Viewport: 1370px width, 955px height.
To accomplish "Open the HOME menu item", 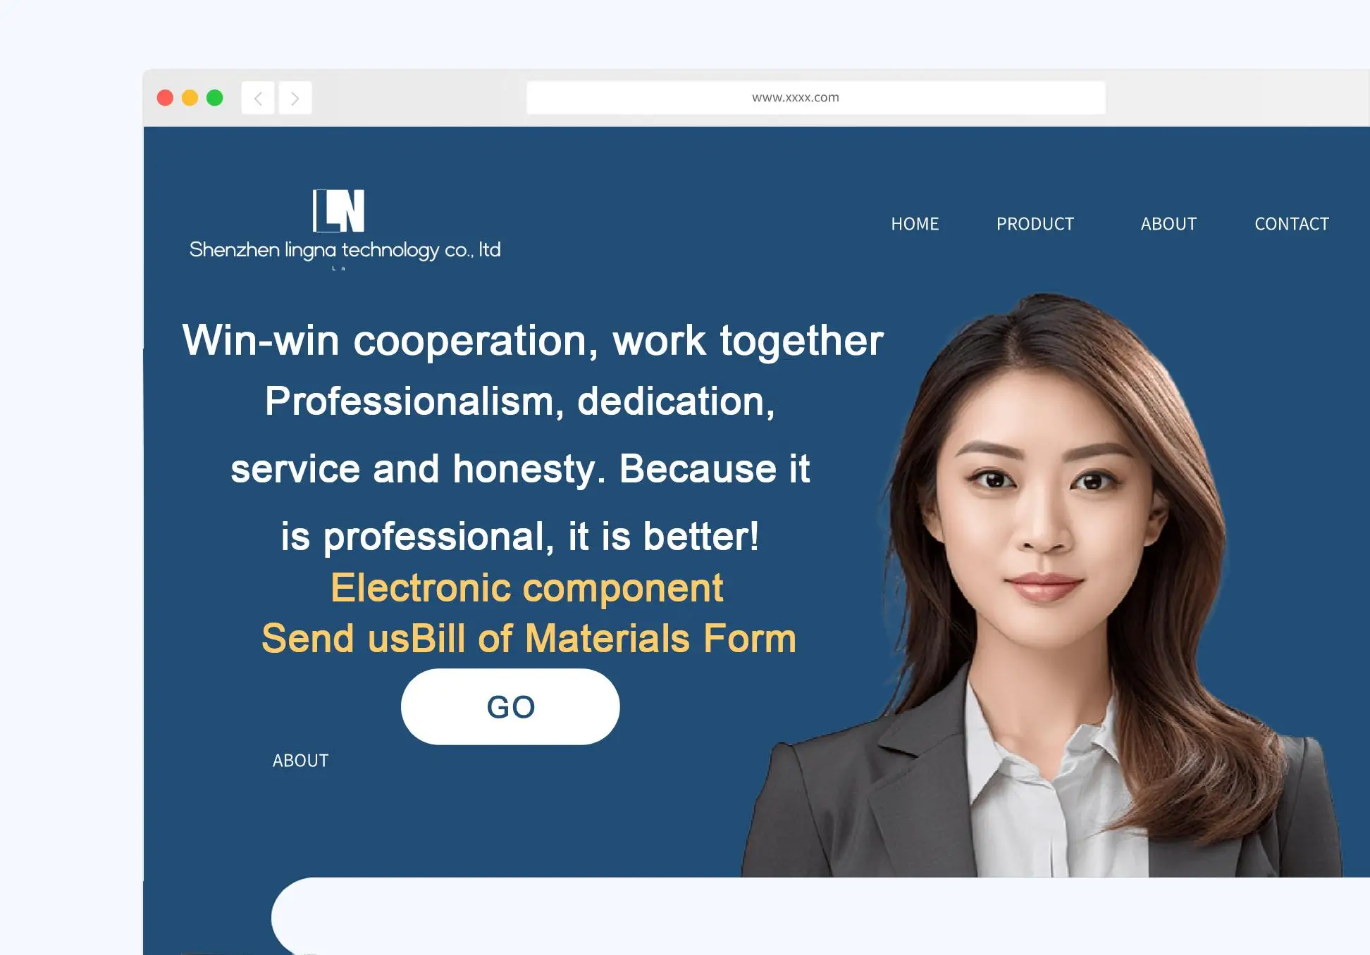I will 915,224.
